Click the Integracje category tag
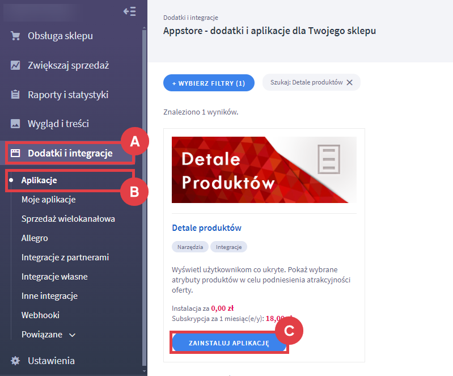Image resolution: width=453 pixels, height=376 pixels. click(228, 247)
